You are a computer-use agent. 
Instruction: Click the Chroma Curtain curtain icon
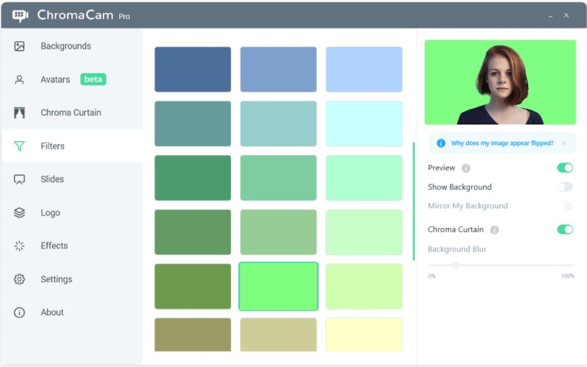(x=19, y=113)
